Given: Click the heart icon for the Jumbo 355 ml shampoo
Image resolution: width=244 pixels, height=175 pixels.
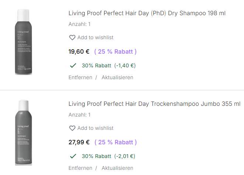Looking at the screenshot, I should pyautogui.click(x=72, y=128).
